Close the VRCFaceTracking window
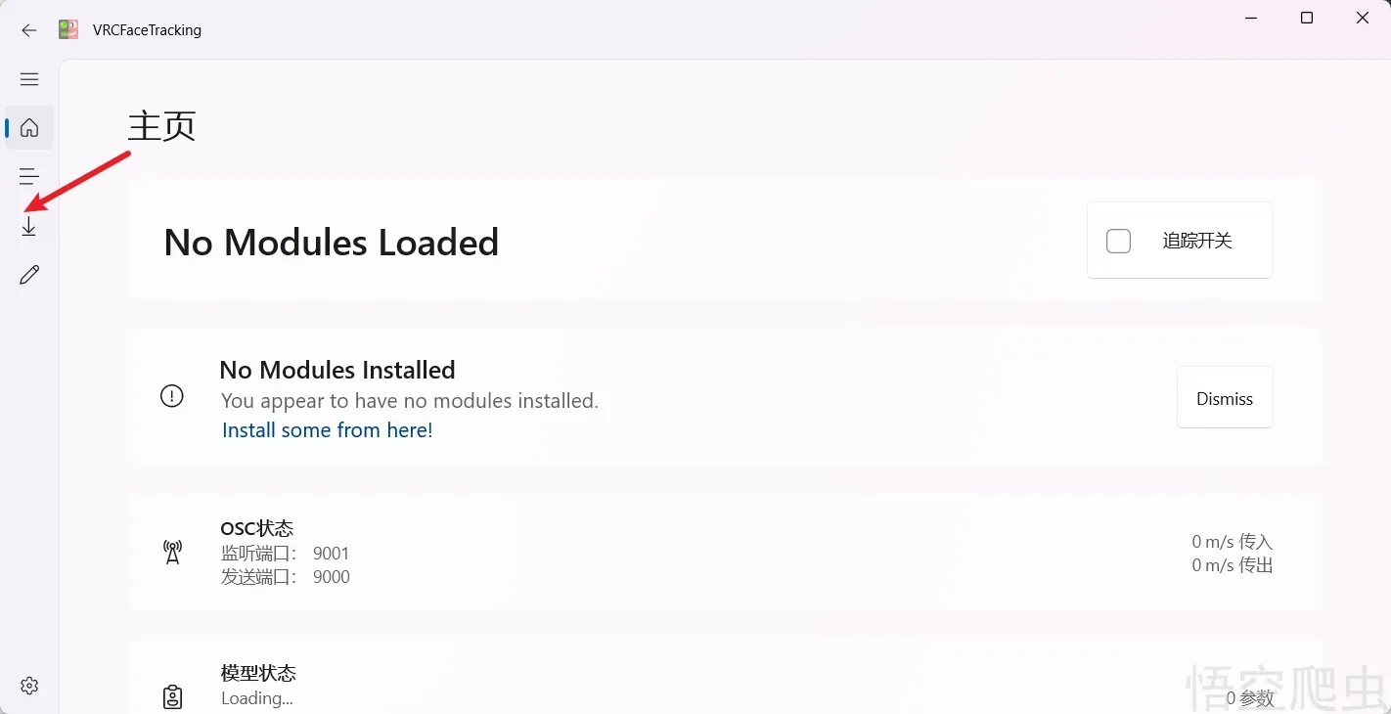Viewport: 1391px width, 714px height. [x=1363, y=18]
